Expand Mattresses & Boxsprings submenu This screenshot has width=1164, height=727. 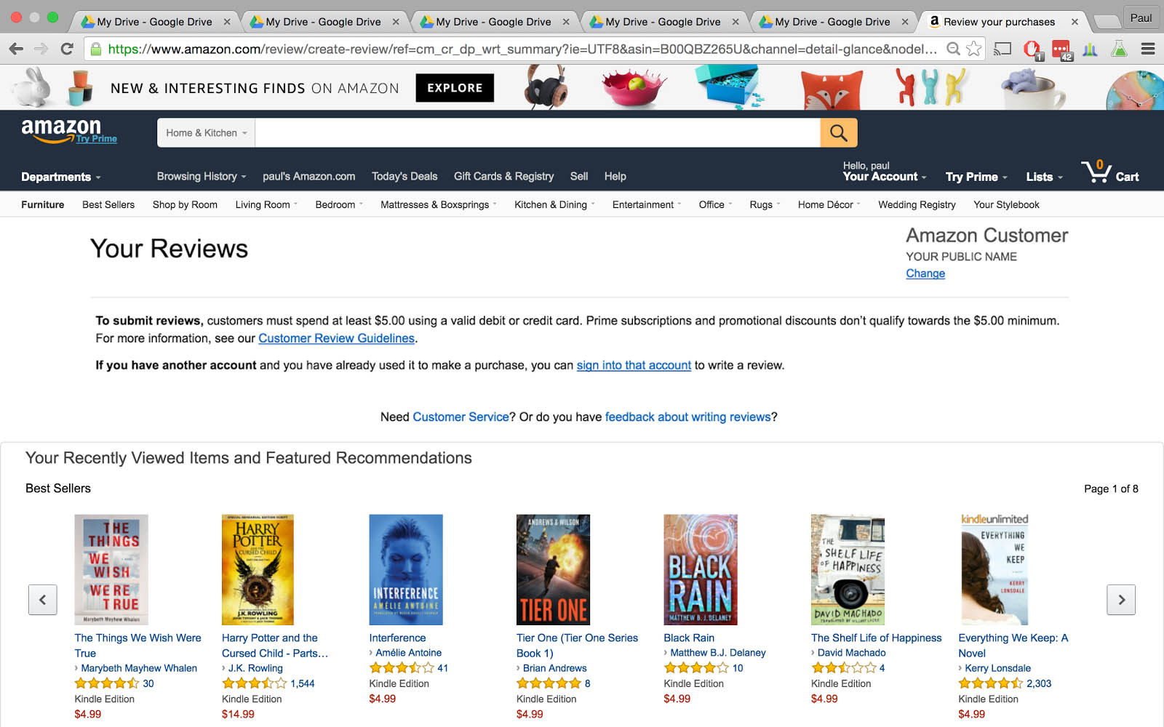point(438,204)
